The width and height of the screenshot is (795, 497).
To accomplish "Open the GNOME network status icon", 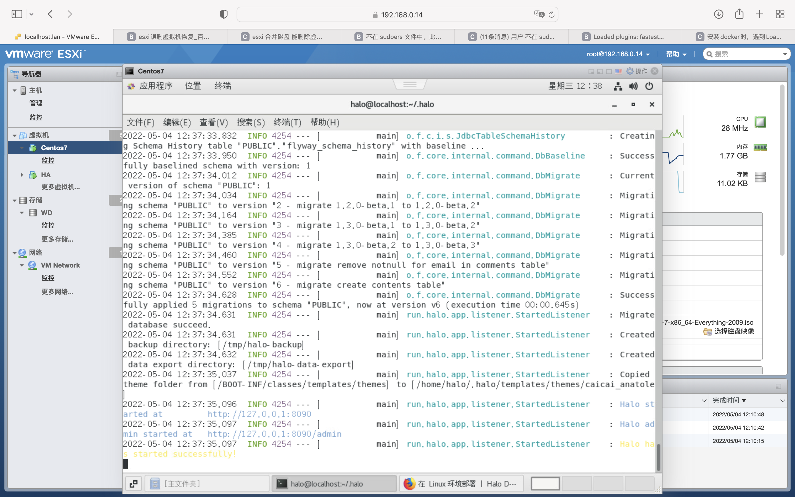I will pyautogui.click(x=618, y=86).
